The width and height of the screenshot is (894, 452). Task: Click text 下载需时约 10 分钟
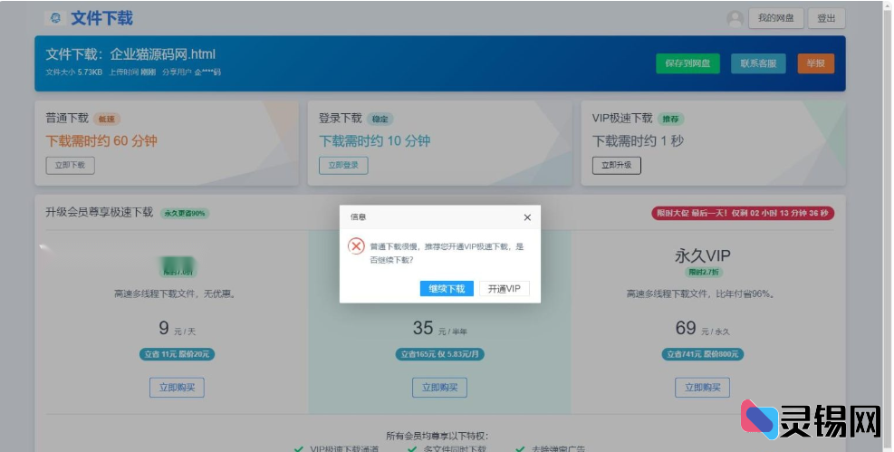375,140
